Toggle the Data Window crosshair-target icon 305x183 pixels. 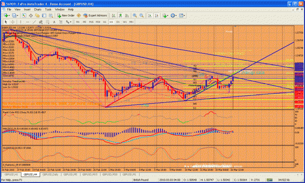coord(31,16)
